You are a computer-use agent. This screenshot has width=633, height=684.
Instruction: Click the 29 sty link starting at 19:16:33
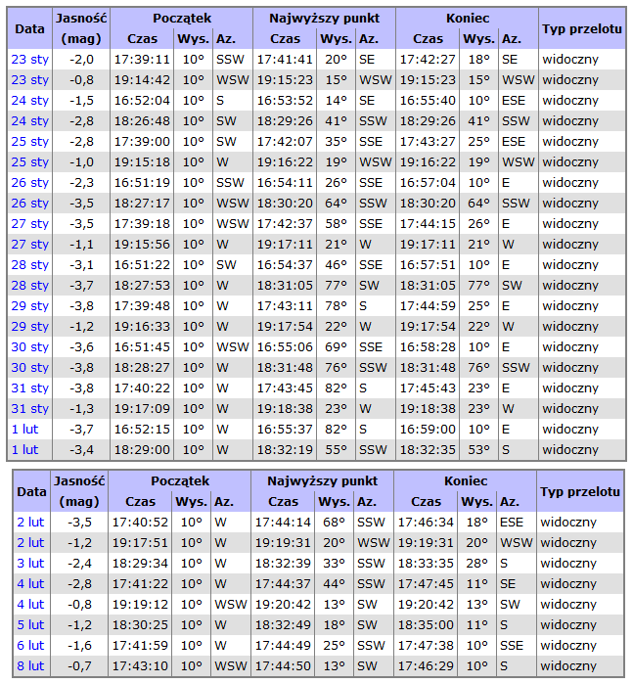29,326
